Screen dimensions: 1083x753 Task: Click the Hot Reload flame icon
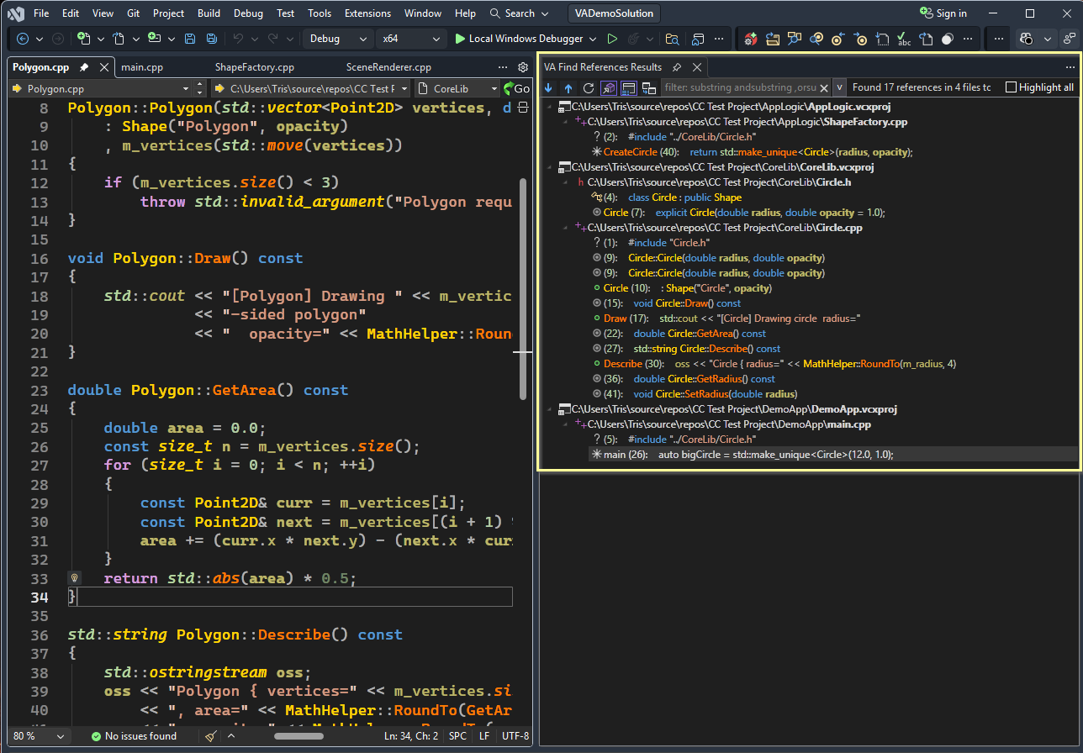click(x=634, y=39)
